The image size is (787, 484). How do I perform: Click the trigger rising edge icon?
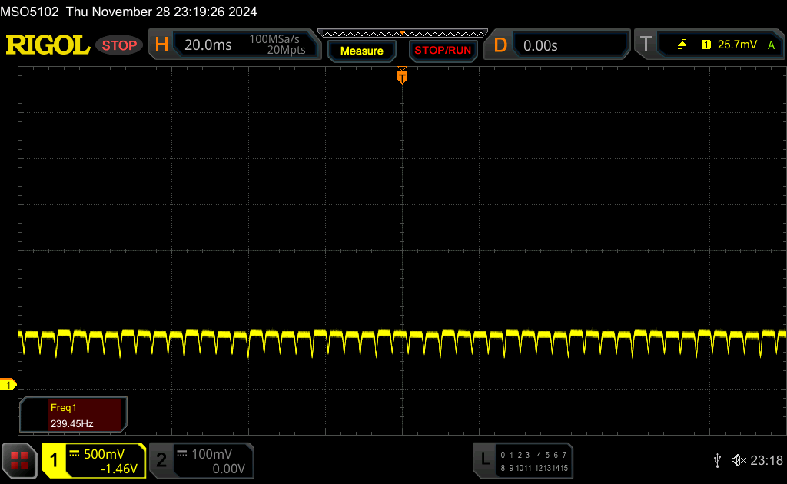(x=682, y=45)
